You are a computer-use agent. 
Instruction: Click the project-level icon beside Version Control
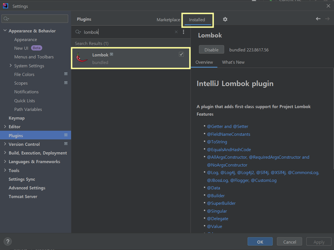[x=66, y=144]
